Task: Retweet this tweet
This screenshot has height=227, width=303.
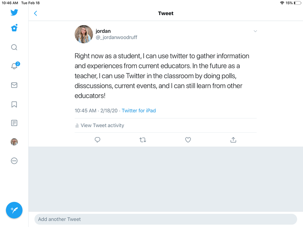Action: (143, 140)
